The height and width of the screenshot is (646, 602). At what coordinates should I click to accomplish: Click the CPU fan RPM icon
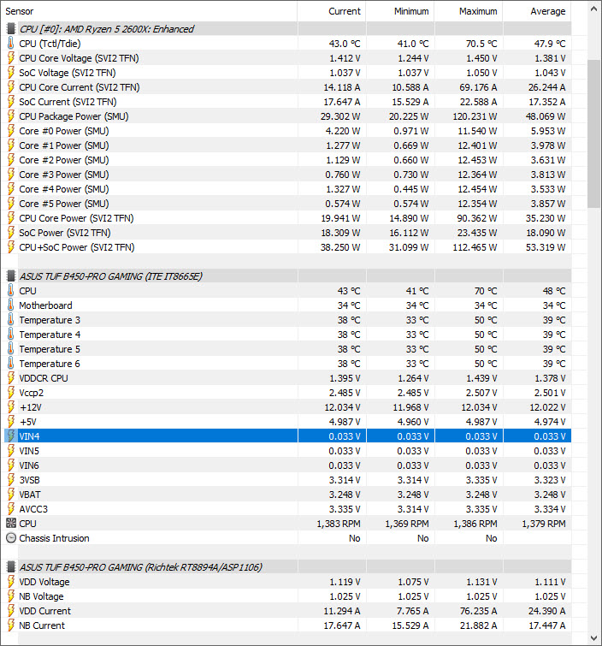pos(11,524)
